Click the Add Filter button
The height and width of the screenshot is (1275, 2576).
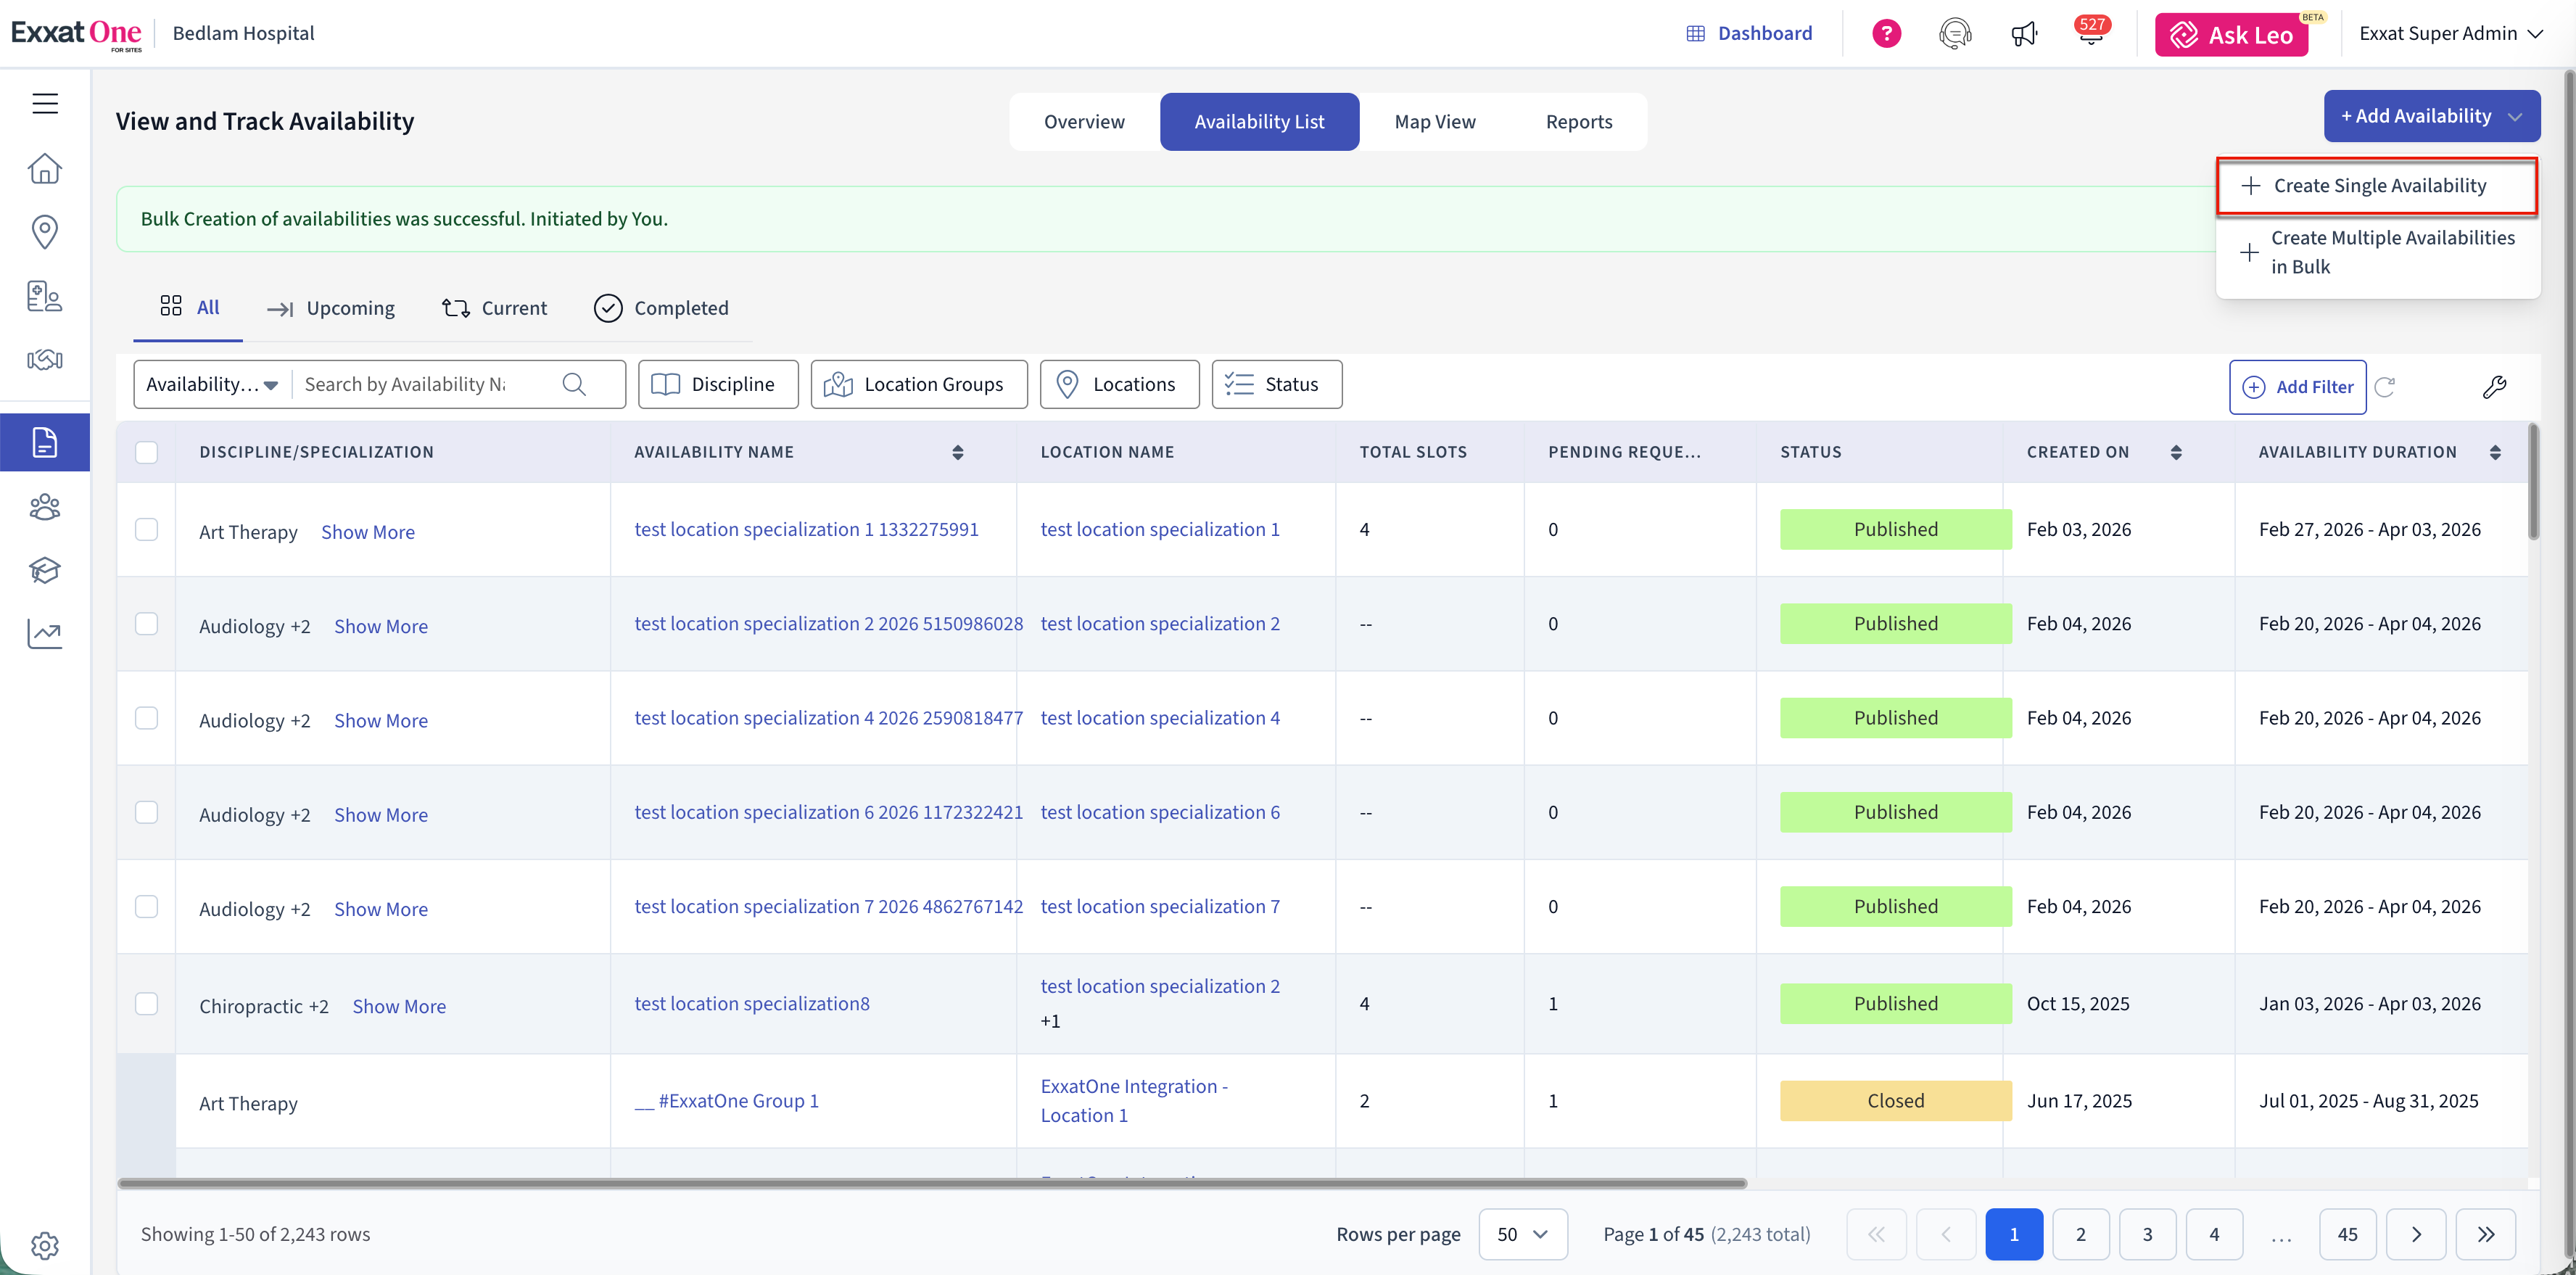tap(2297, 387)
